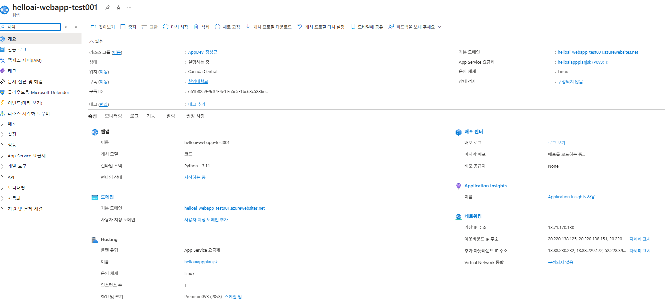Click the tags edit (편집) link
Viewport: 665px width, 305px height.
[x=104, y=104]
